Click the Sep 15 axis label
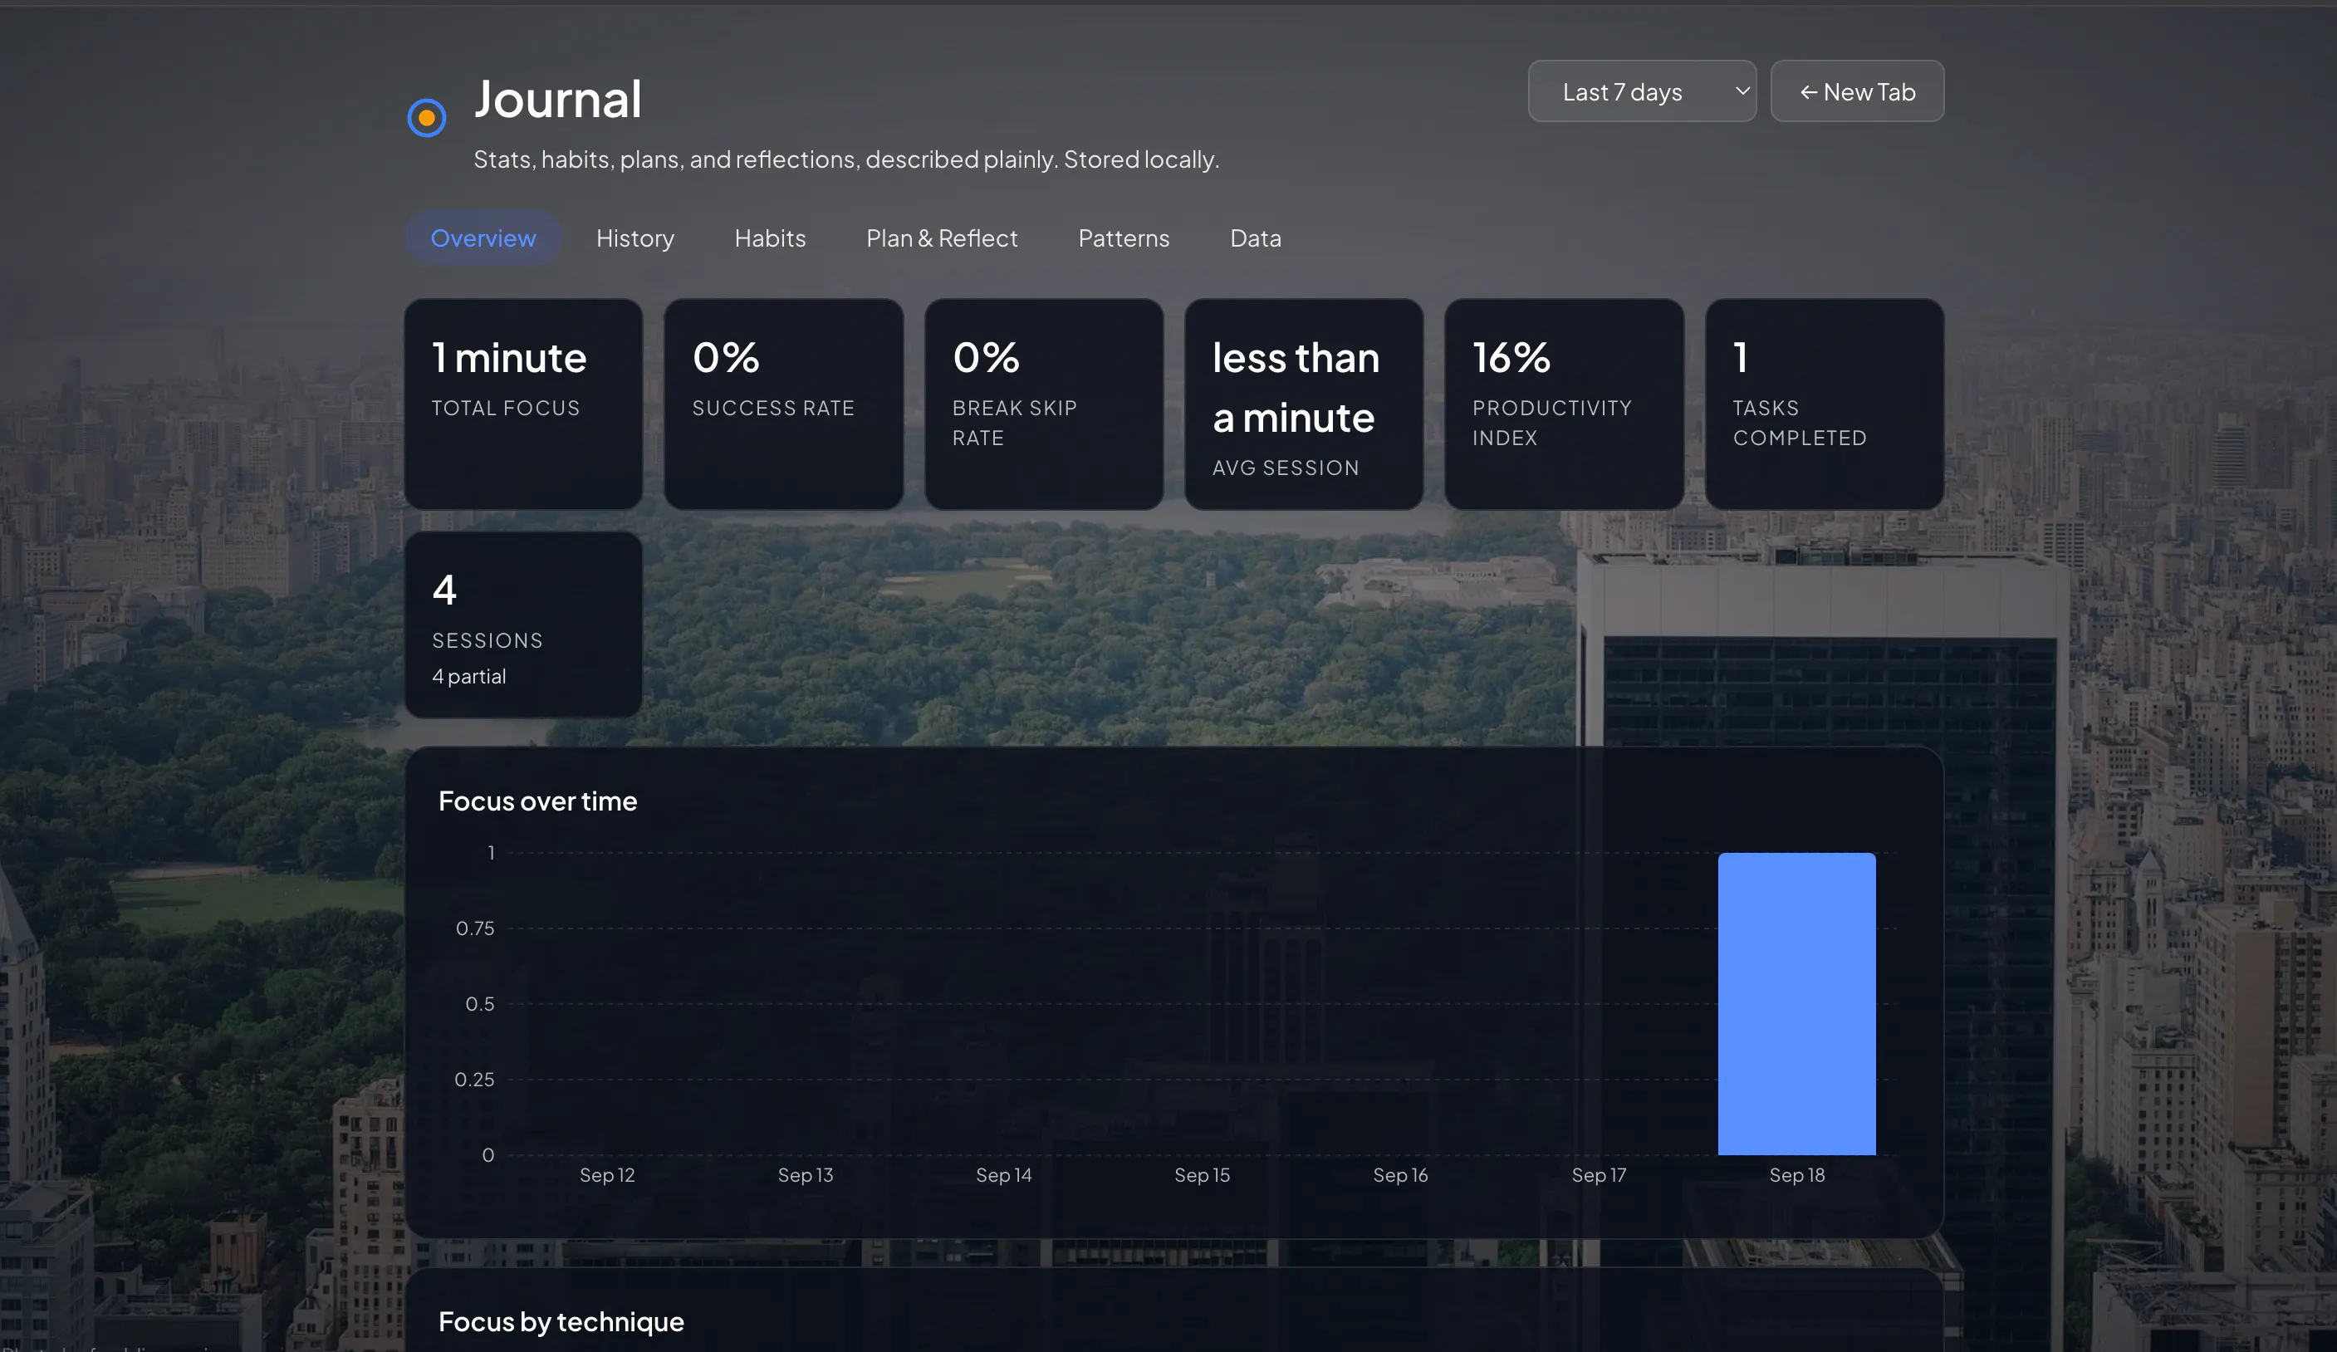This screenshot has width=2337, height=1352. 1202,1176
